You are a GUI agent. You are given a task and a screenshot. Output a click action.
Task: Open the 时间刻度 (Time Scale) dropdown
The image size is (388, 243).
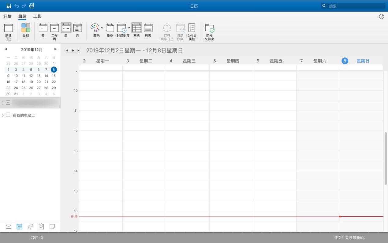pos(129,28)
